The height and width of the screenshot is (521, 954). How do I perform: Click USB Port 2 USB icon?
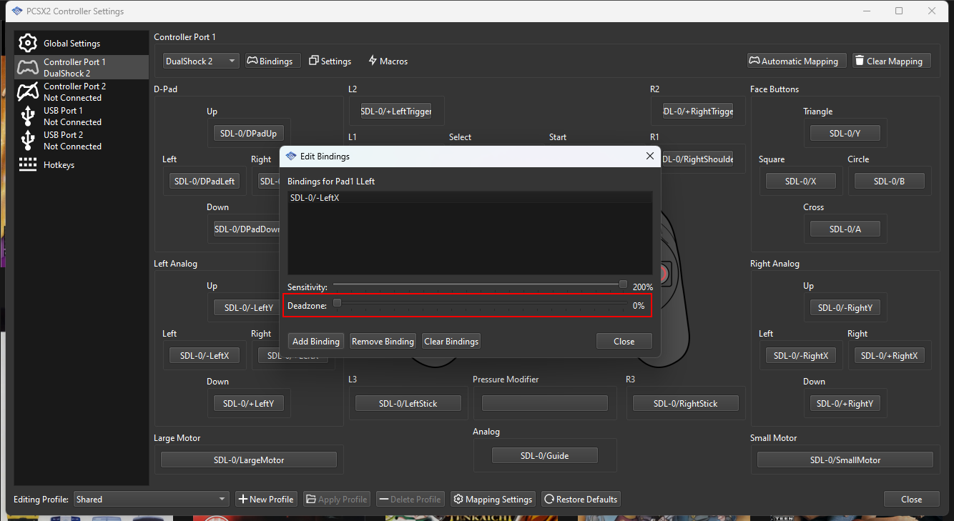point(27,140)
